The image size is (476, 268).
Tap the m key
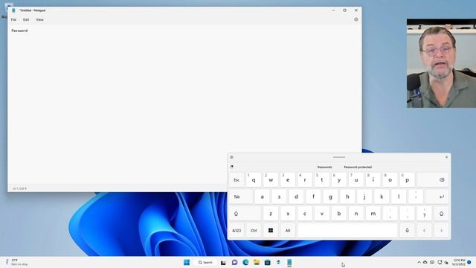coord(373,214)
